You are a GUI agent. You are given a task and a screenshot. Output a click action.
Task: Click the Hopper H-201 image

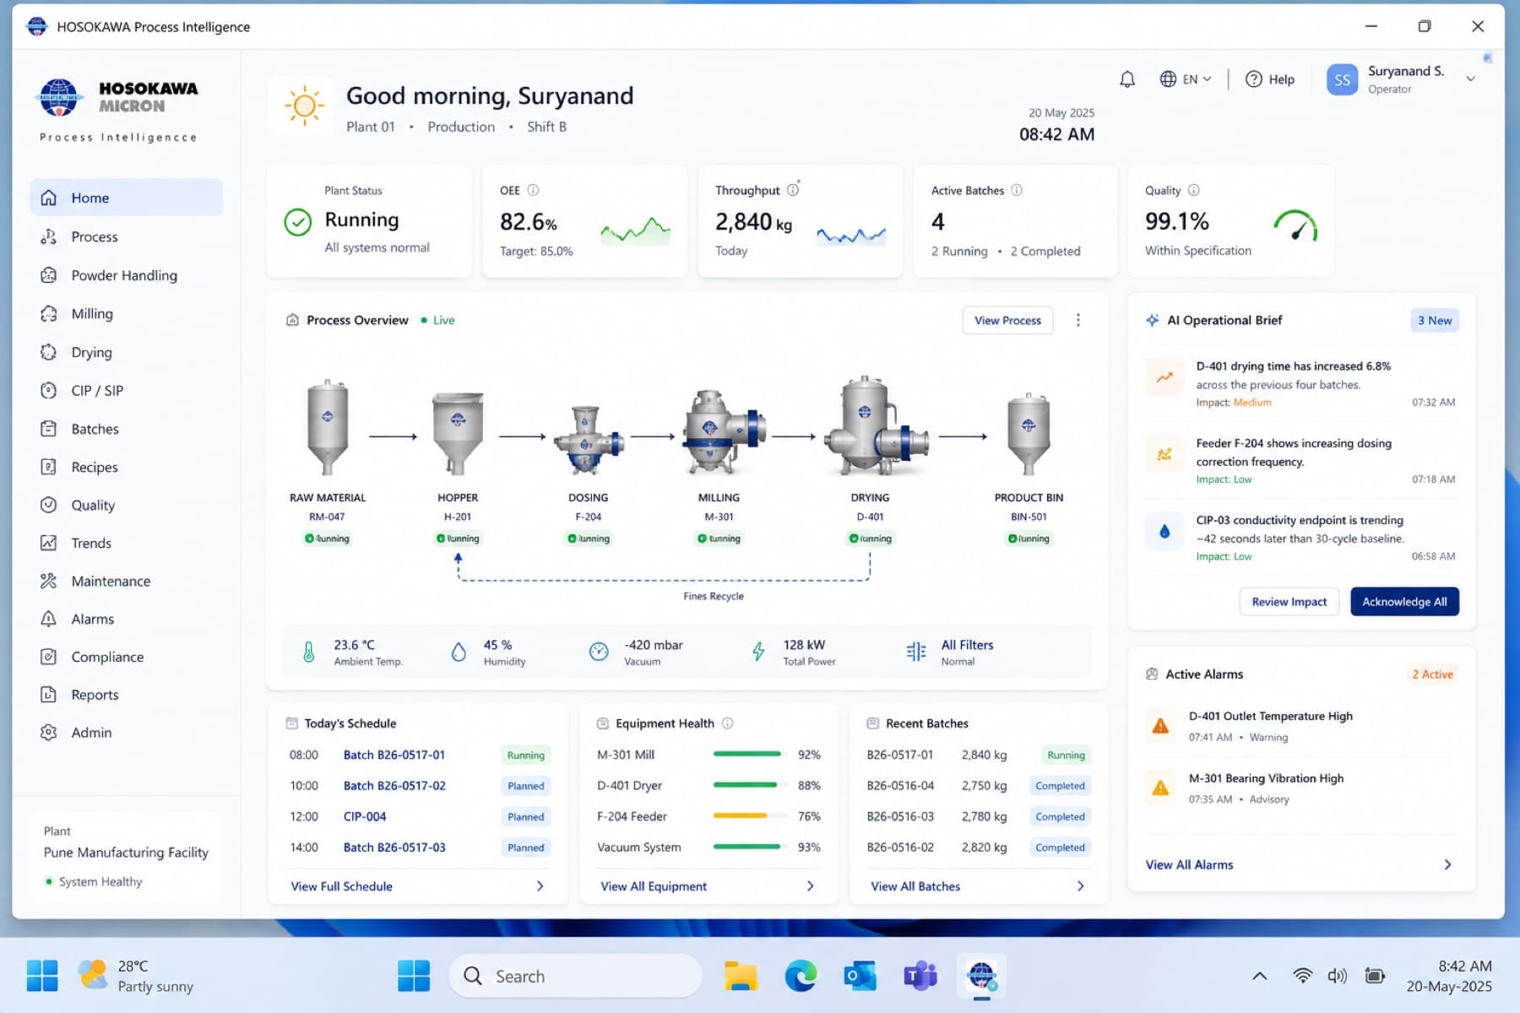click(458, 433)
